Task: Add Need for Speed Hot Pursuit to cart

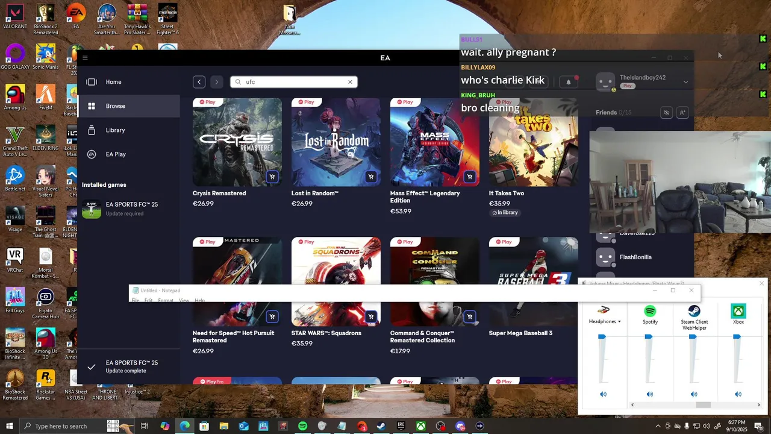Action: point(272,316)
